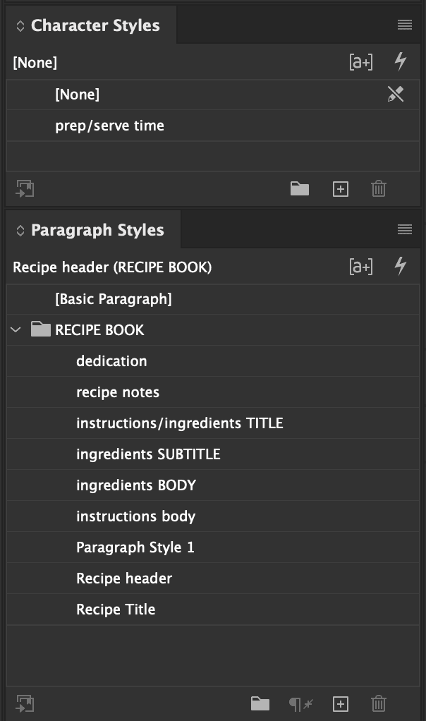Open the Paragraph Styles panel menu
Viewport: 426px width, 721px height.
[x=404, y=230]
